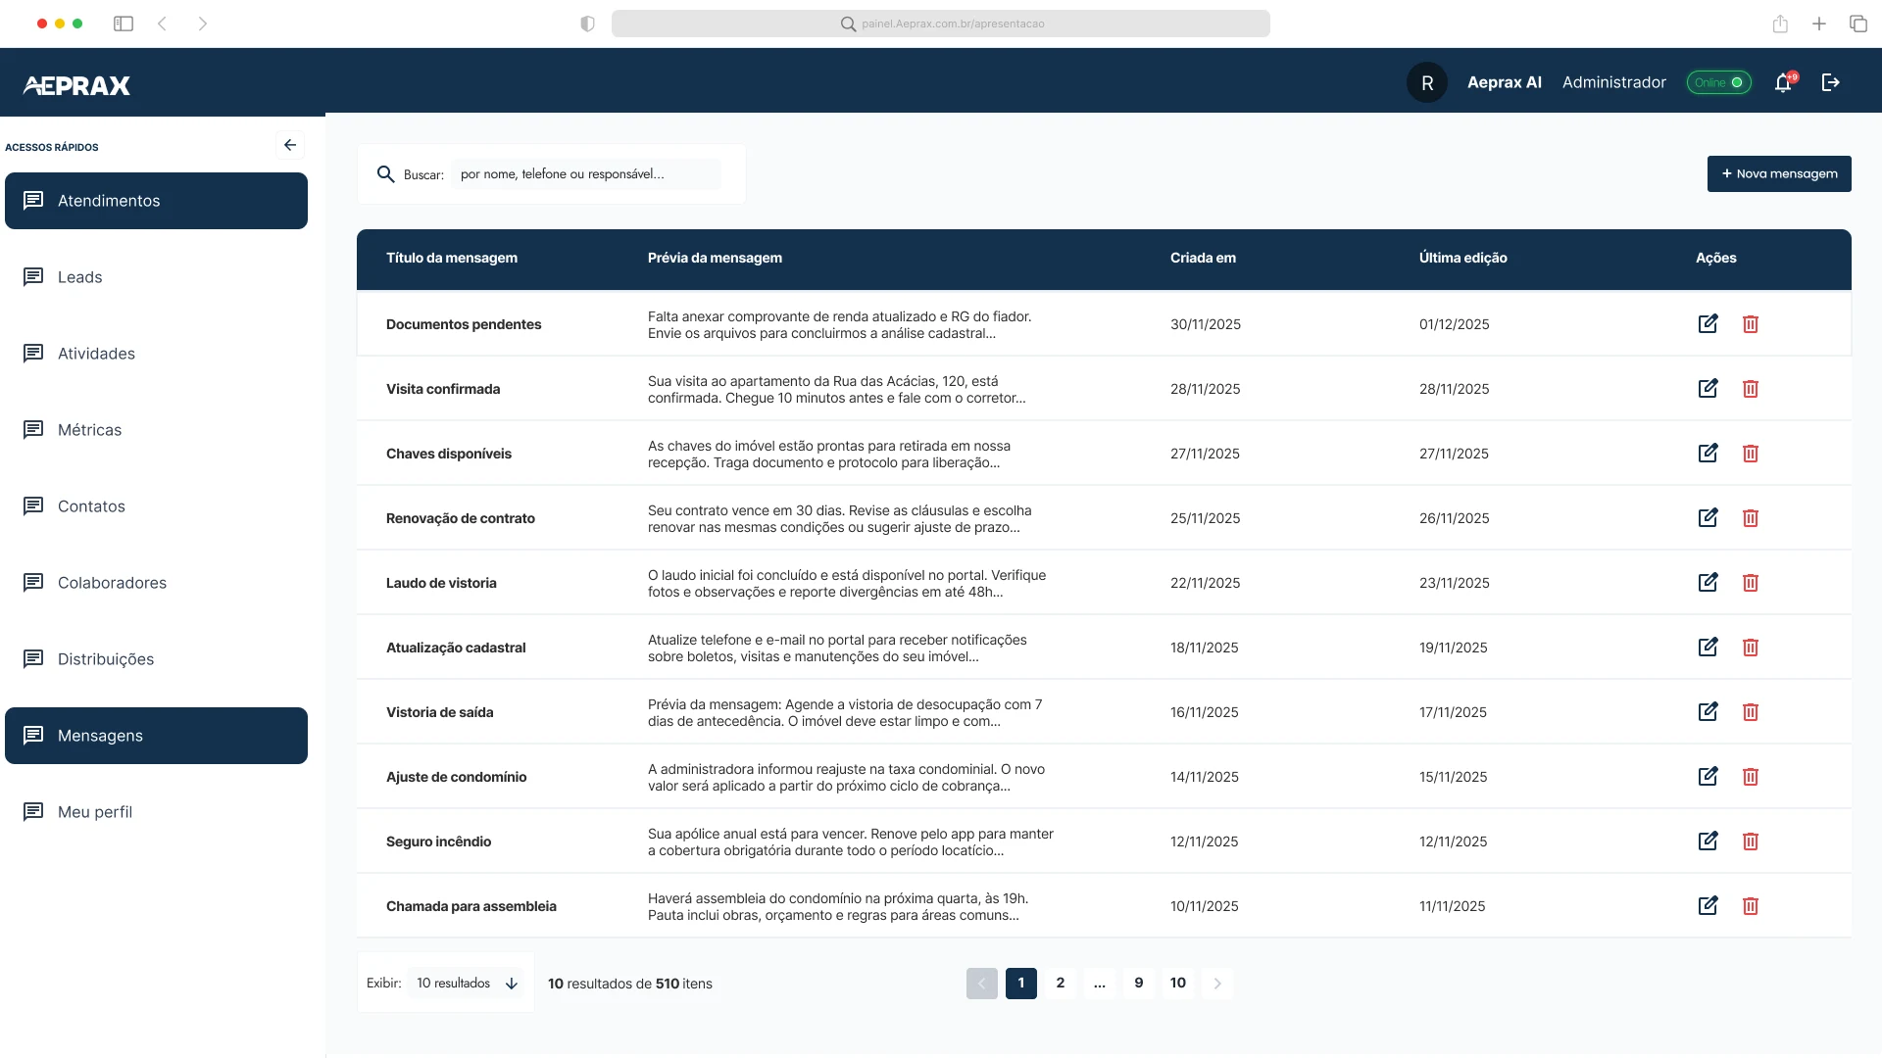Image resolution: width=1882 pixels, height=1058 pixels.
Task: Click the Nova mensagem button
Action: (x=1779, y=173)
